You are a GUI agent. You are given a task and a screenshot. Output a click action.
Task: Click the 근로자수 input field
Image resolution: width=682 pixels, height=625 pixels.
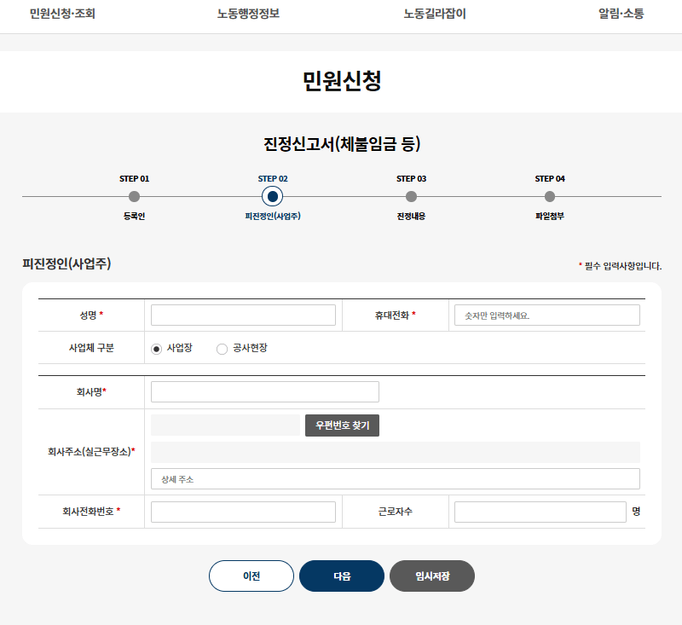(x=540, y=512)
